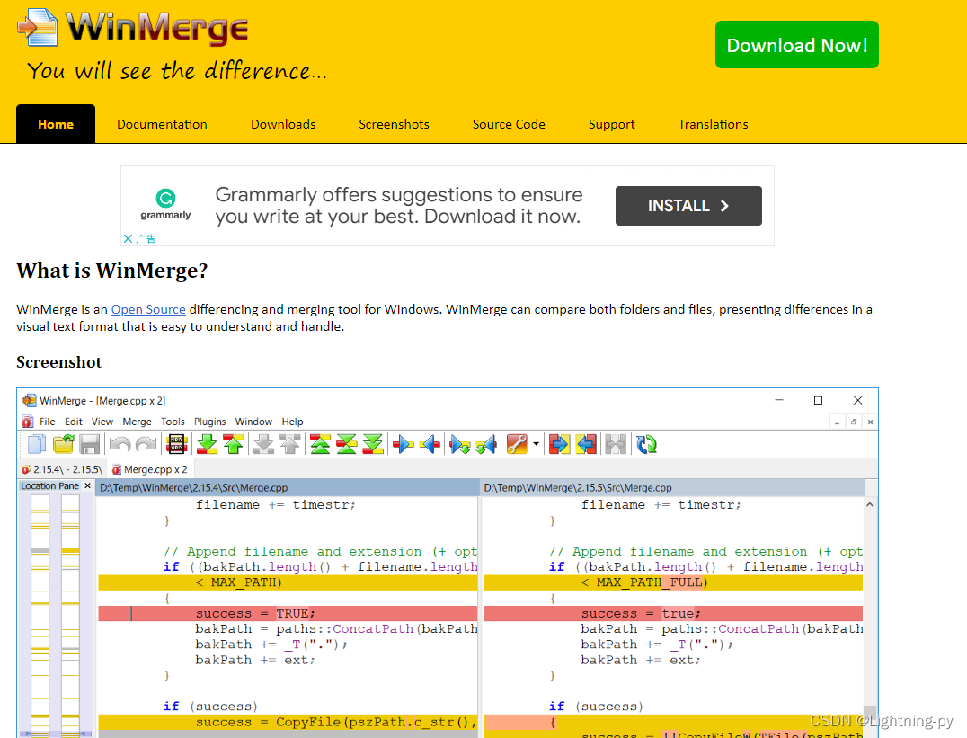Click the Refresh circular arrows icon
The height and width of the screenshot is (738, 967).
(x=646, y=444)
